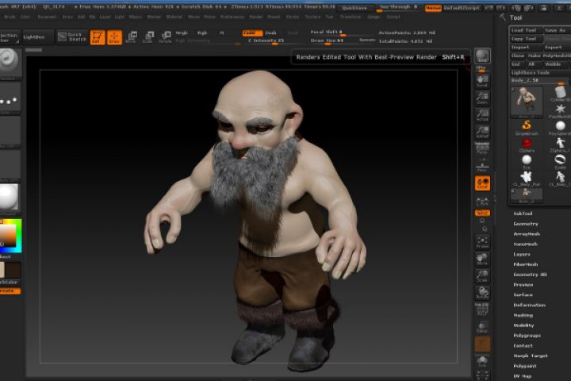The height and width of the screenshot is (381, 571).
Task: Select the right-shelf Move view icon
Action: pyautogui.click(x=482, y=259)
